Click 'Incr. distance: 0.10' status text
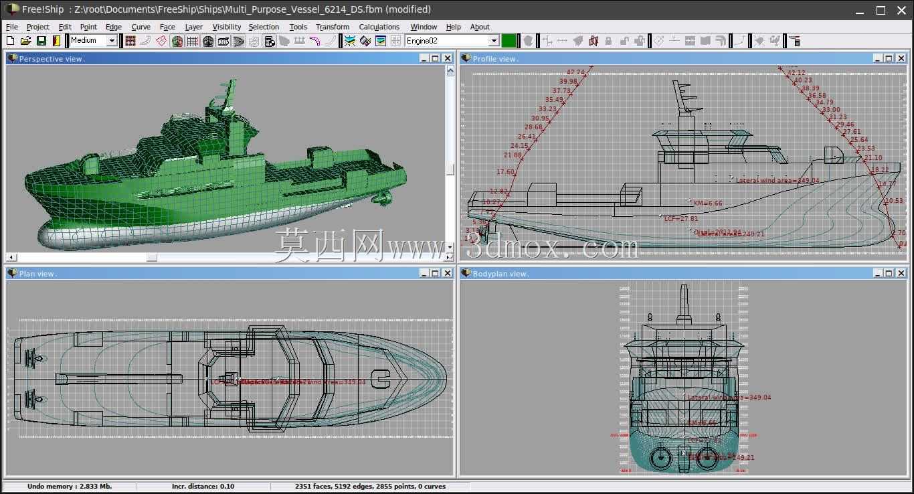Viewport: 914px width, 494px height. pyautogui.click(x=203, y=486)
